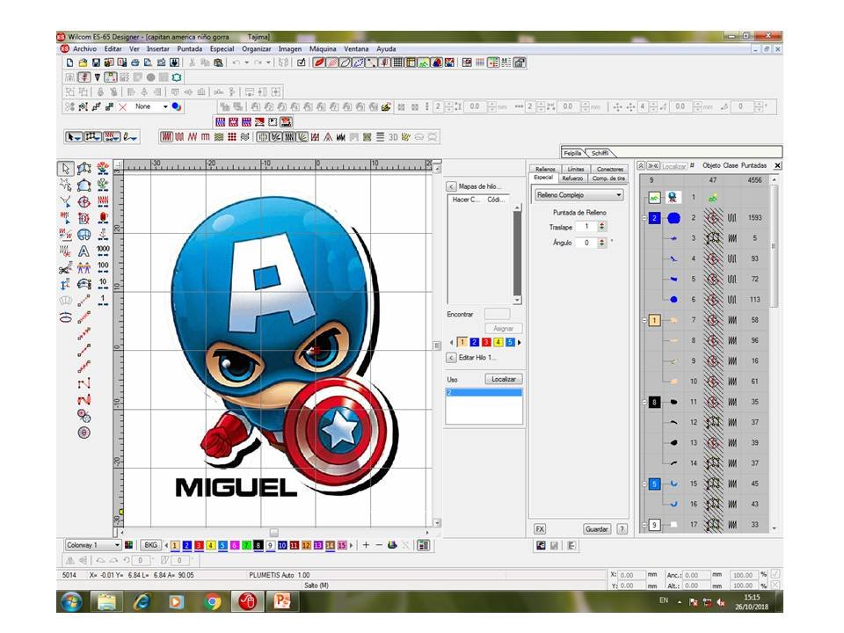
Task: Select the arrow Select Object tool
Action: click(x=66, y=169)
